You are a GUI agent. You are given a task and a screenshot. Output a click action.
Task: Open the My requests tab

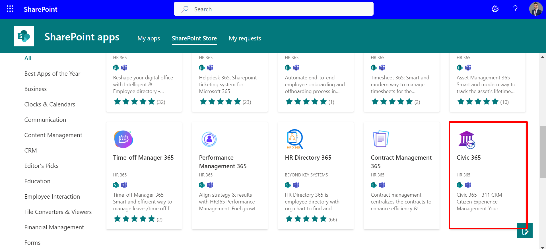(x=245, y=38)
